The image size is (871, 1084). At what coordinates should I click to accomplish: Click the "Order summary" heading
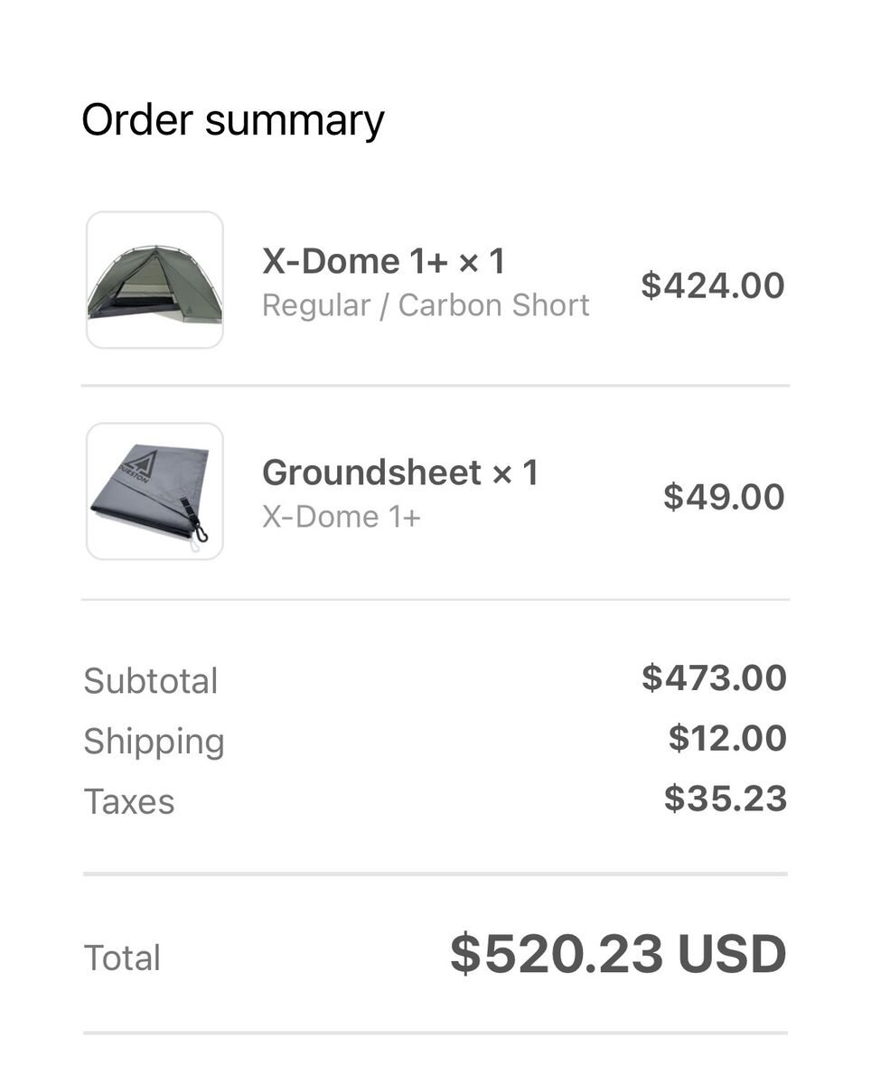tap(233, 120)
